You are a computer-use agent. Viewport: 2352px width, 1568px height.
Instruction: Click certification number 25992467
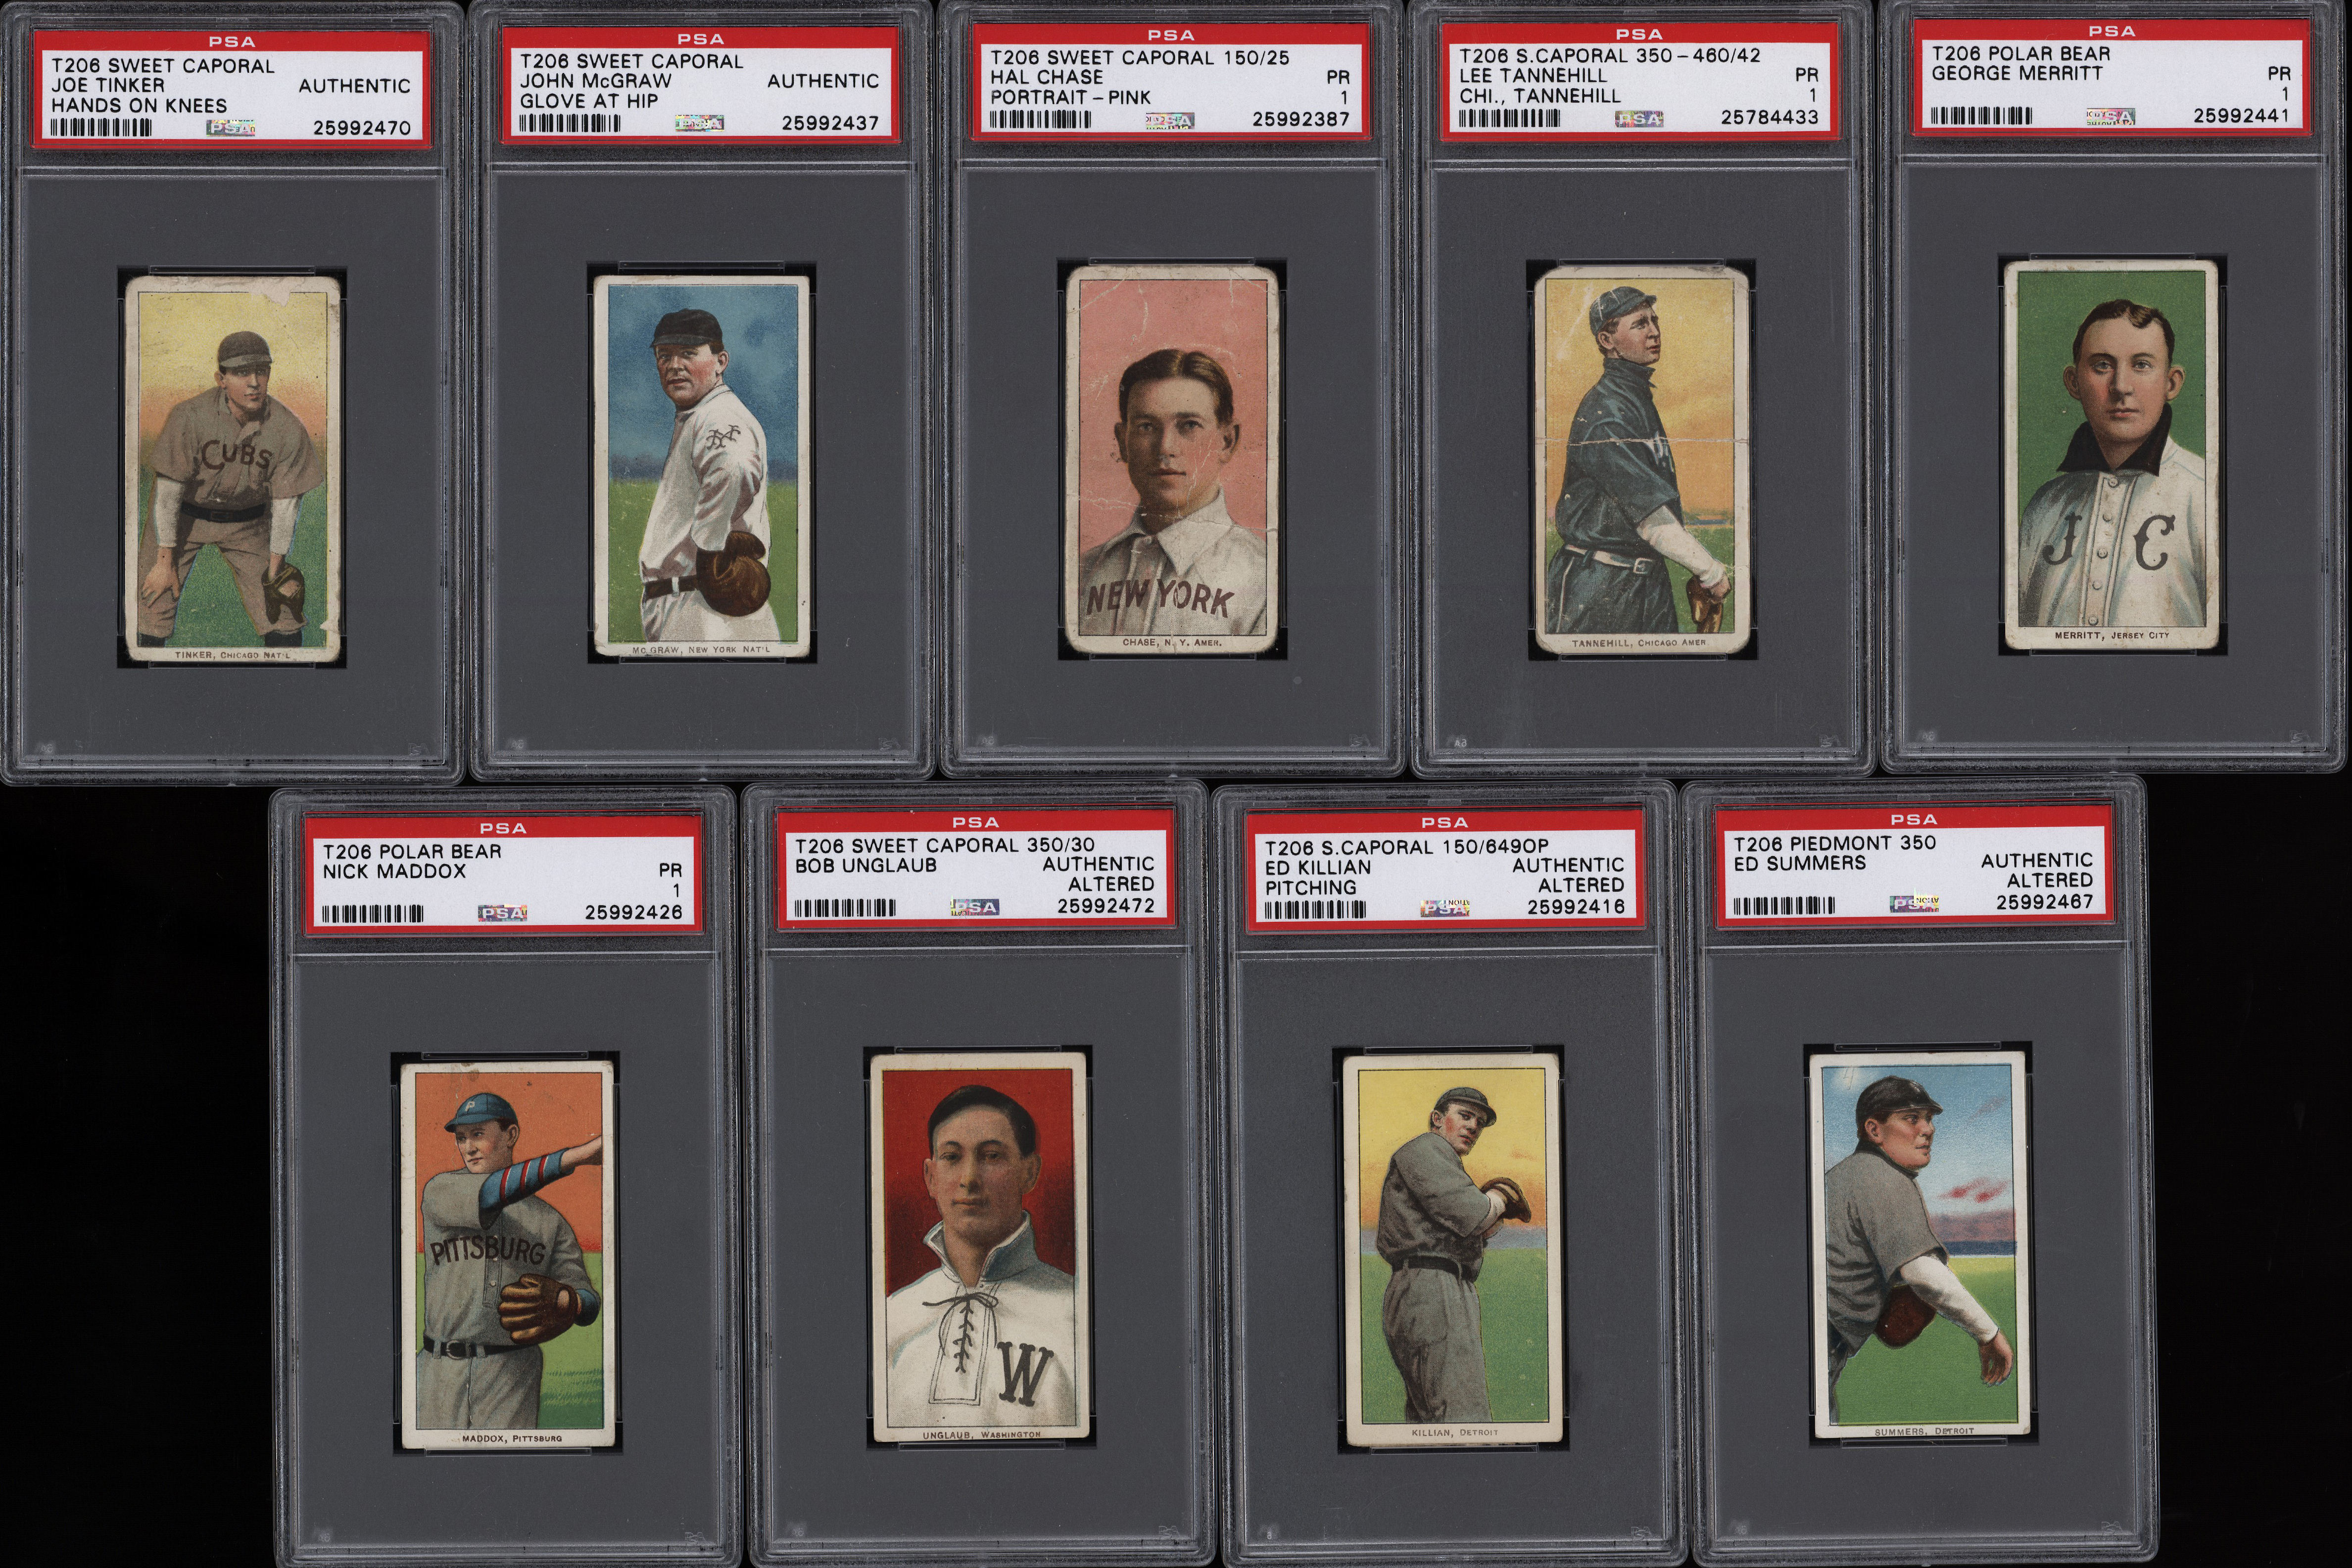point(2044,902)
